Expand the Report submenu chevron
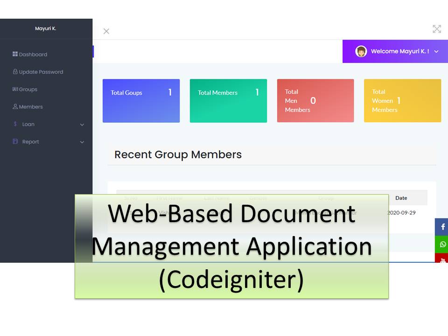This screenshot has width=448, height=336. [x=82, y=142]
